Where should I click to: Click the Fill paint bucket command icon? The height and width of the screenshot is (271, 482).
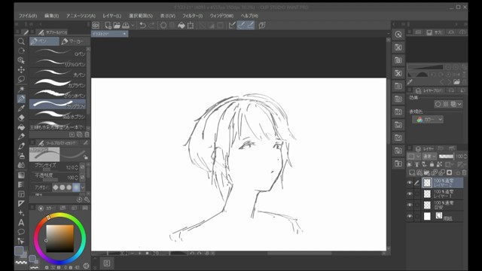(182, 25)
